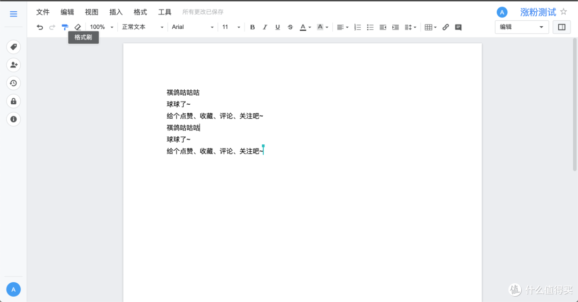Click the user avatar at sidebar bottom
This screenshot has width=578, height=302.
[13, 290]
